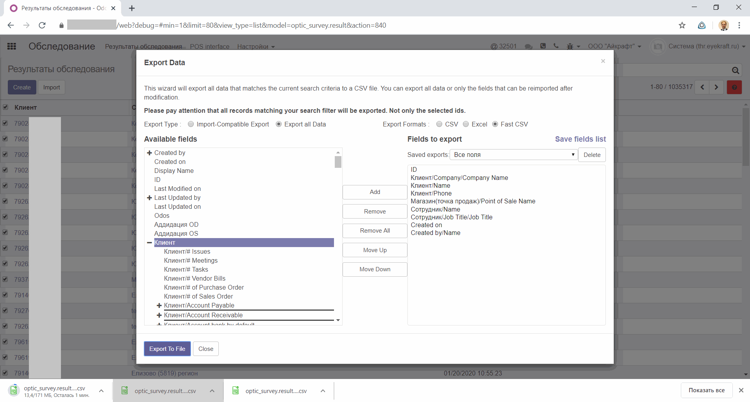Click the browser back arrow

coord(11,25)
